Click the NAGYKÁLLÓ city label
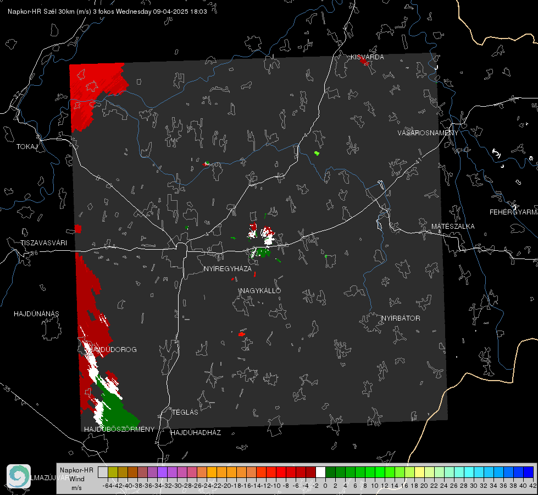The width and height of the screenshot is (538, 495). click(260, 291)
